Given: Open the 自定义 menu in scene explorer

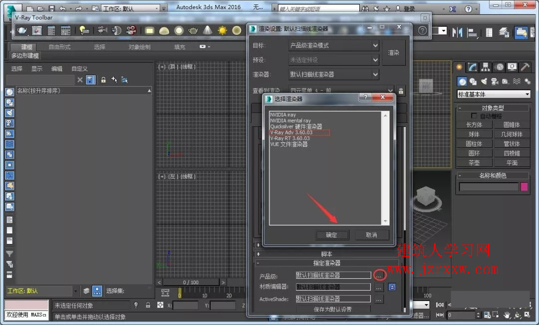Looking at the screenshot, I should pos(79,69).
